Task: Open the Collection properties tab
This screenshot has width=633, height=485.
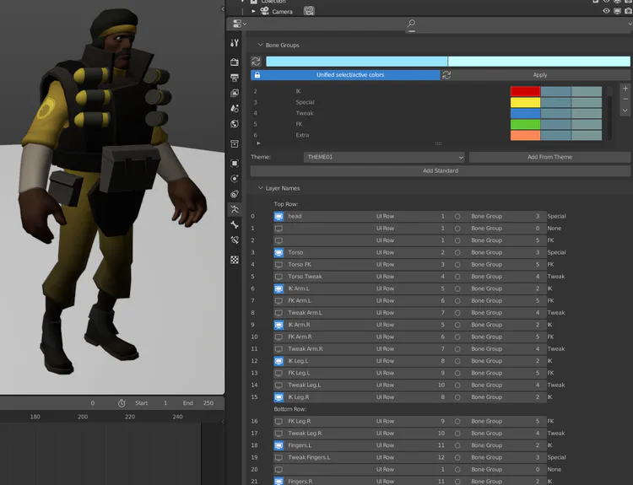Action: click(235, 143)
